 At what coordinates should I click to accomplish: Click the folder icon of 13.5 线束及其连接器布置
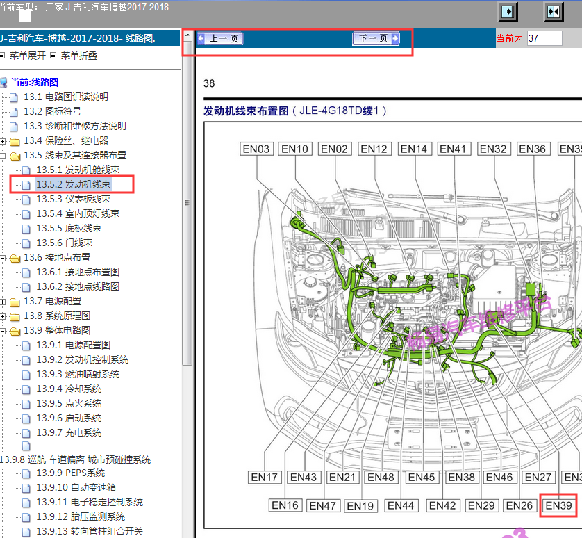coord(15,156)
